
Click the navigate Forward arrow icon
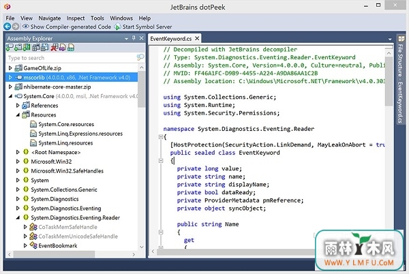[x=16, y=27]
